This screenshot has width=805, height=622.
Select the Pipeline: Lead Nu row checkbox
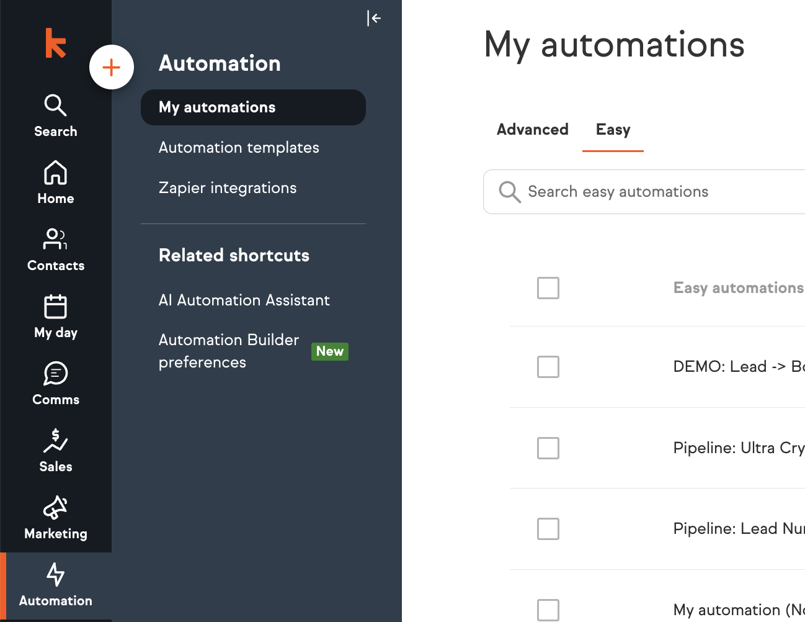[x=548, y=529]
